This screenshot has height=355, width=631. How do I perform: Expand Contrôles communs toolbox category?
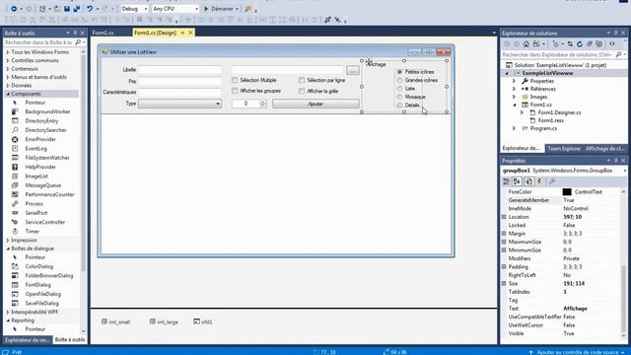pos(8,60)
